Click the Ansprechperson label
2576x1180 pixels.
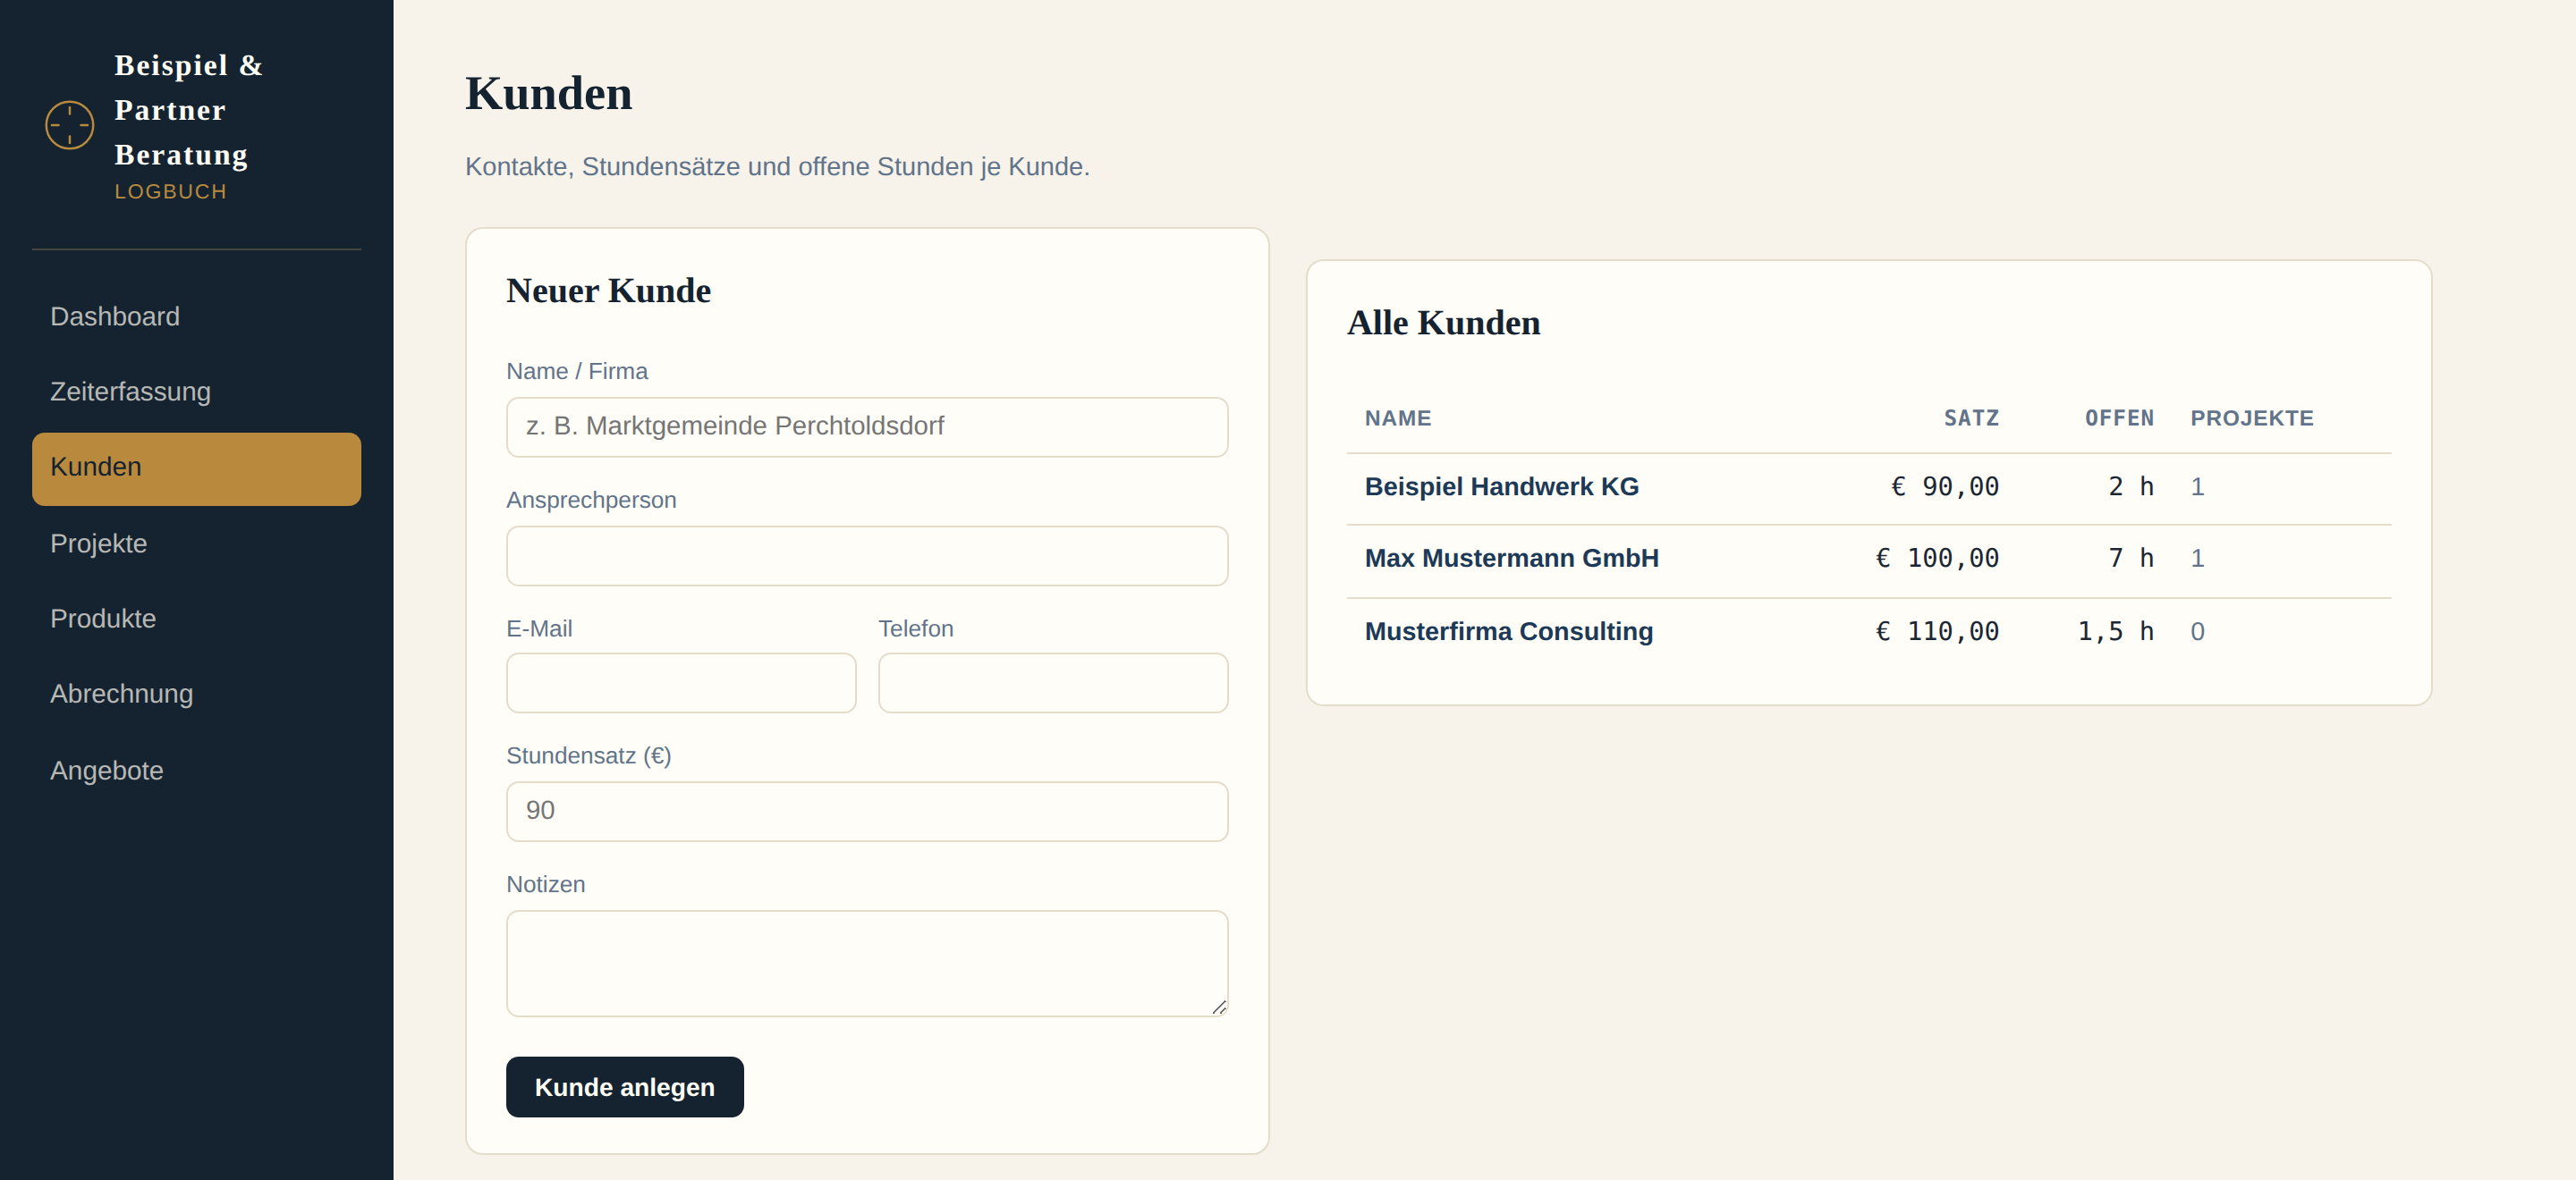click(x=591, y=501)
